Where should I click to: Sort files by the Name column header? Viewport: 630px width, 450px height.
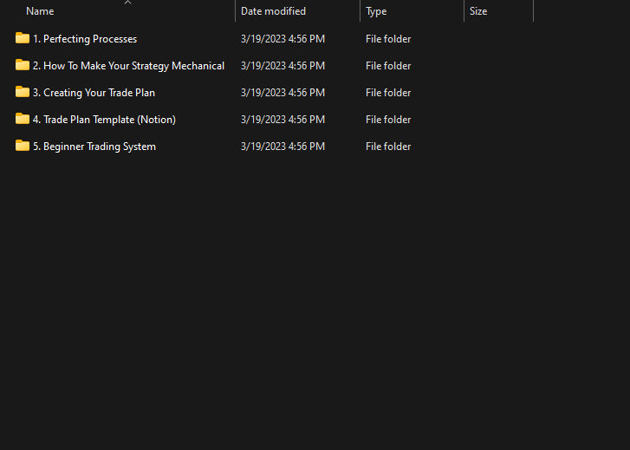(x=40, y=11)
